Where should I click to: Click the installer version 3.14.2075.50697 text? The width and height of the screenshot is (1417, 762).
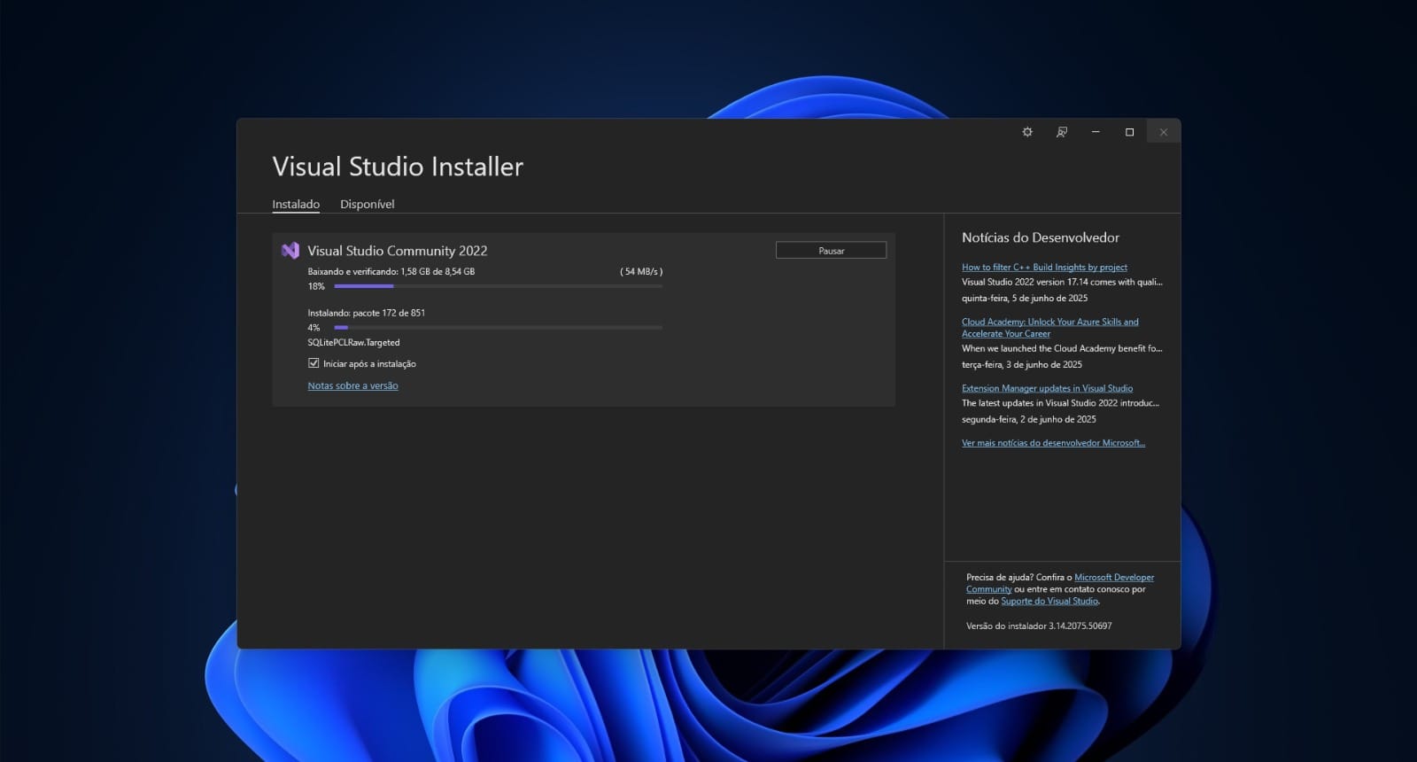[x=1039, y=626]
